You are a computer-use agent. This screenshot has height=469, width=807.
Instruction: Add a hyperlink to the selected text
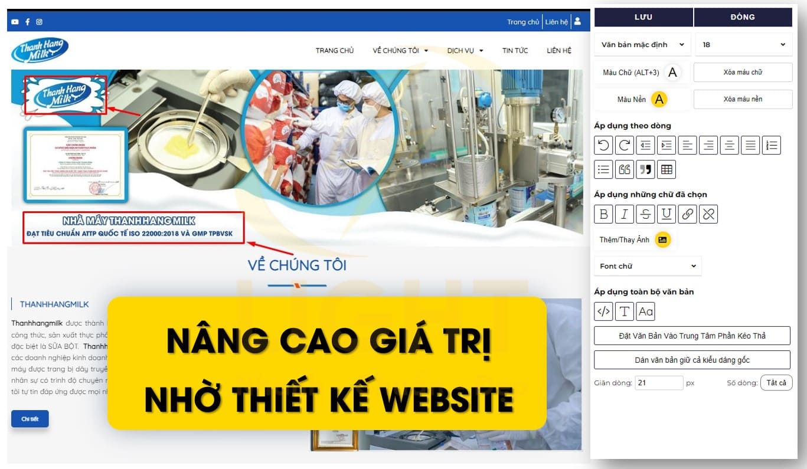click(688, 214)
